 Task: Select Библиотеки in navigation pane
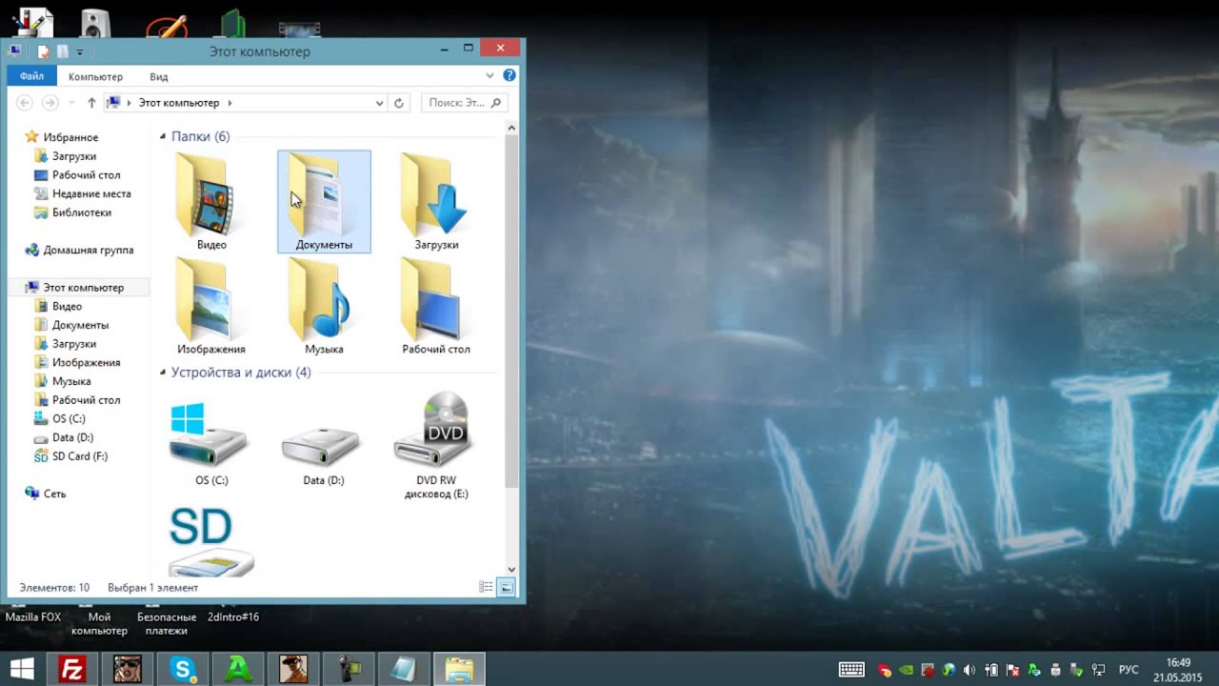coord(82,212)
